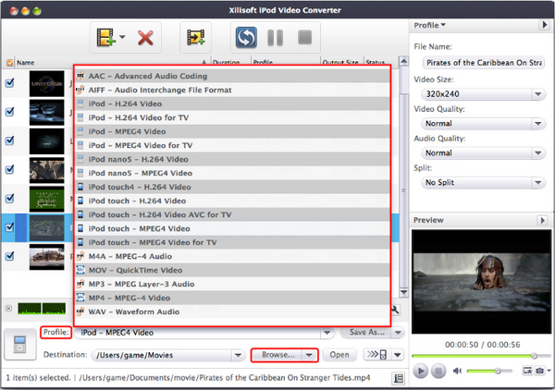Open dropdown next to transfer-to-device button
Screen dimensions: 555x390
(398, 354)
